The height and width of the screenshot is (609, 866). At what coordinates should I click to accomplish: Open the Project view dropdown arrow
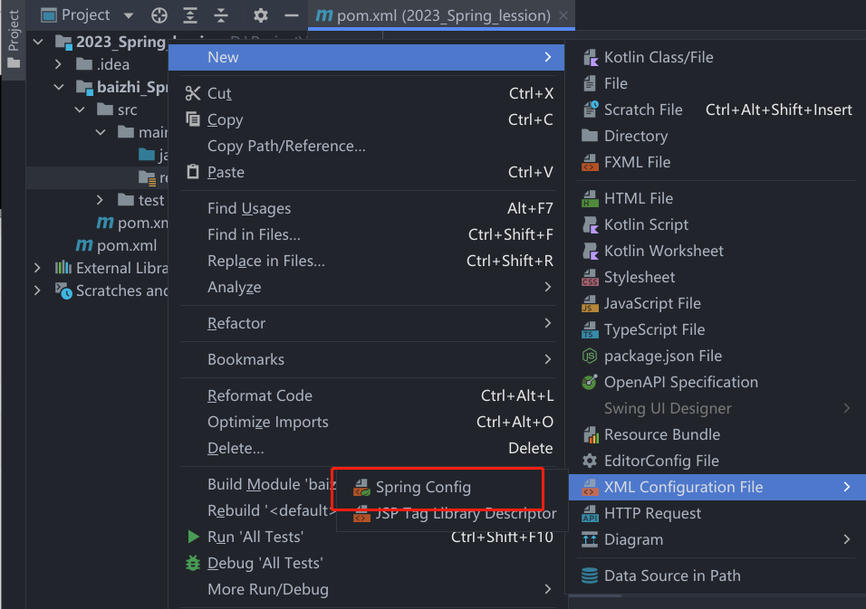(x=129, y=15)
